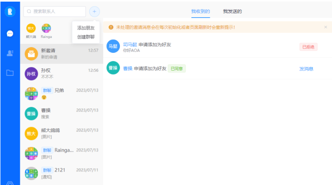Click the orange warning icon in notice banner
This screenshot has height=185, width=332.
(111, 27)
